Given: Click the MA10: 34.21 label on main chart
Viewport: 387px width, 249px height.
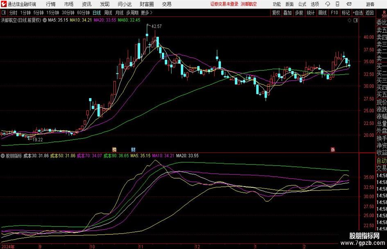Looking at the screenshot, I should [81, 20].
